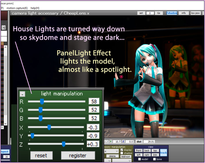Click the X value field showing -0.3
The height and width of the screenshot is (163, 205).
93,127
